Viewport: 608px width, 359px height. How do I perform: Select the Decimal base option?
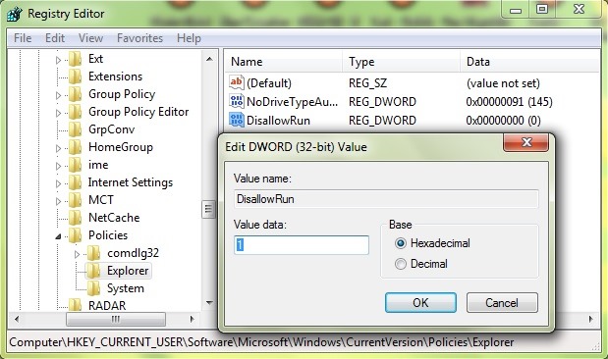400,264
